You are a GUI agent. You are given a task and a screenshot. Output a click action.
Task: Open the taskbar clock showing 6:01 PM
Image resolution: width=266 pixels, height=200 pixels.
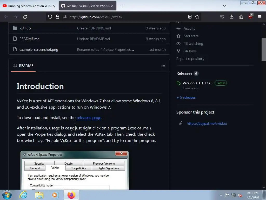[x=253, y=195]
